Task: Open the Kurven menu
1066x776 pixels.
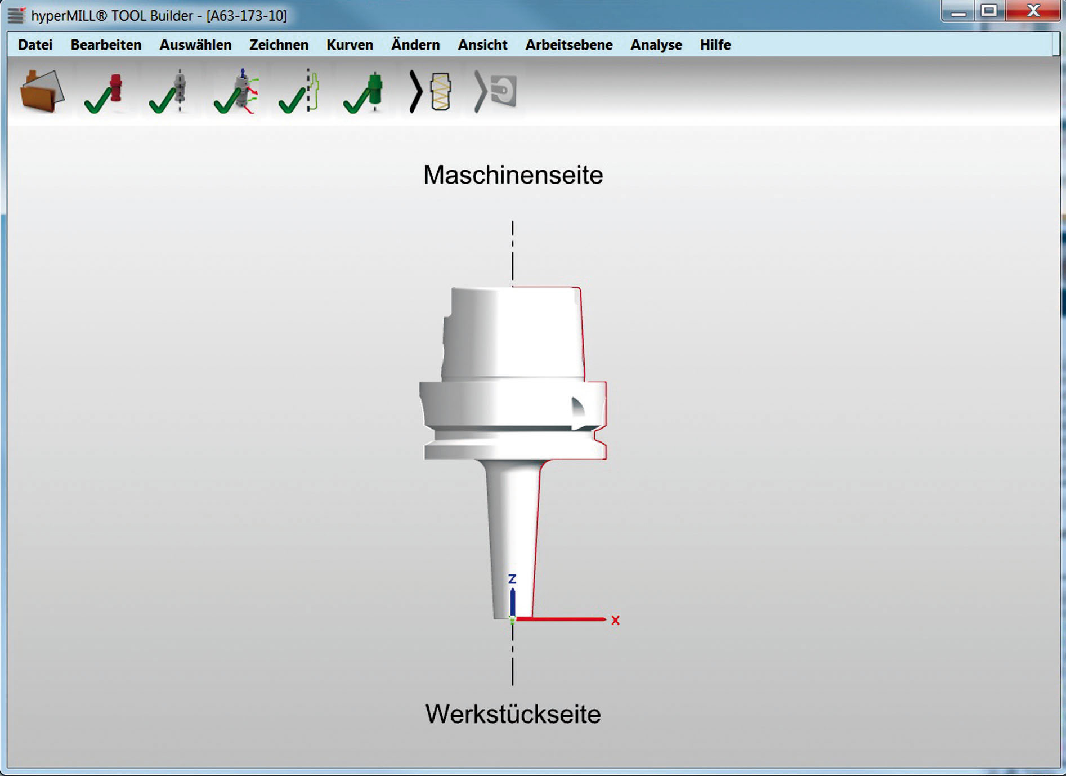Action: [350, 45]
